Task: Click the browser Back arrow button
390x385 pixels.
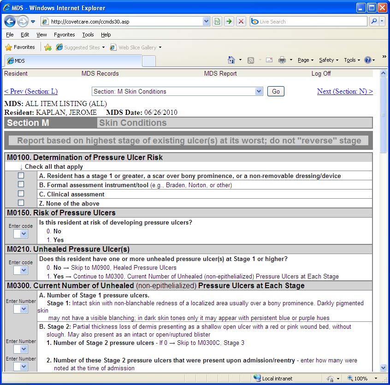Action: click(10, 22)
